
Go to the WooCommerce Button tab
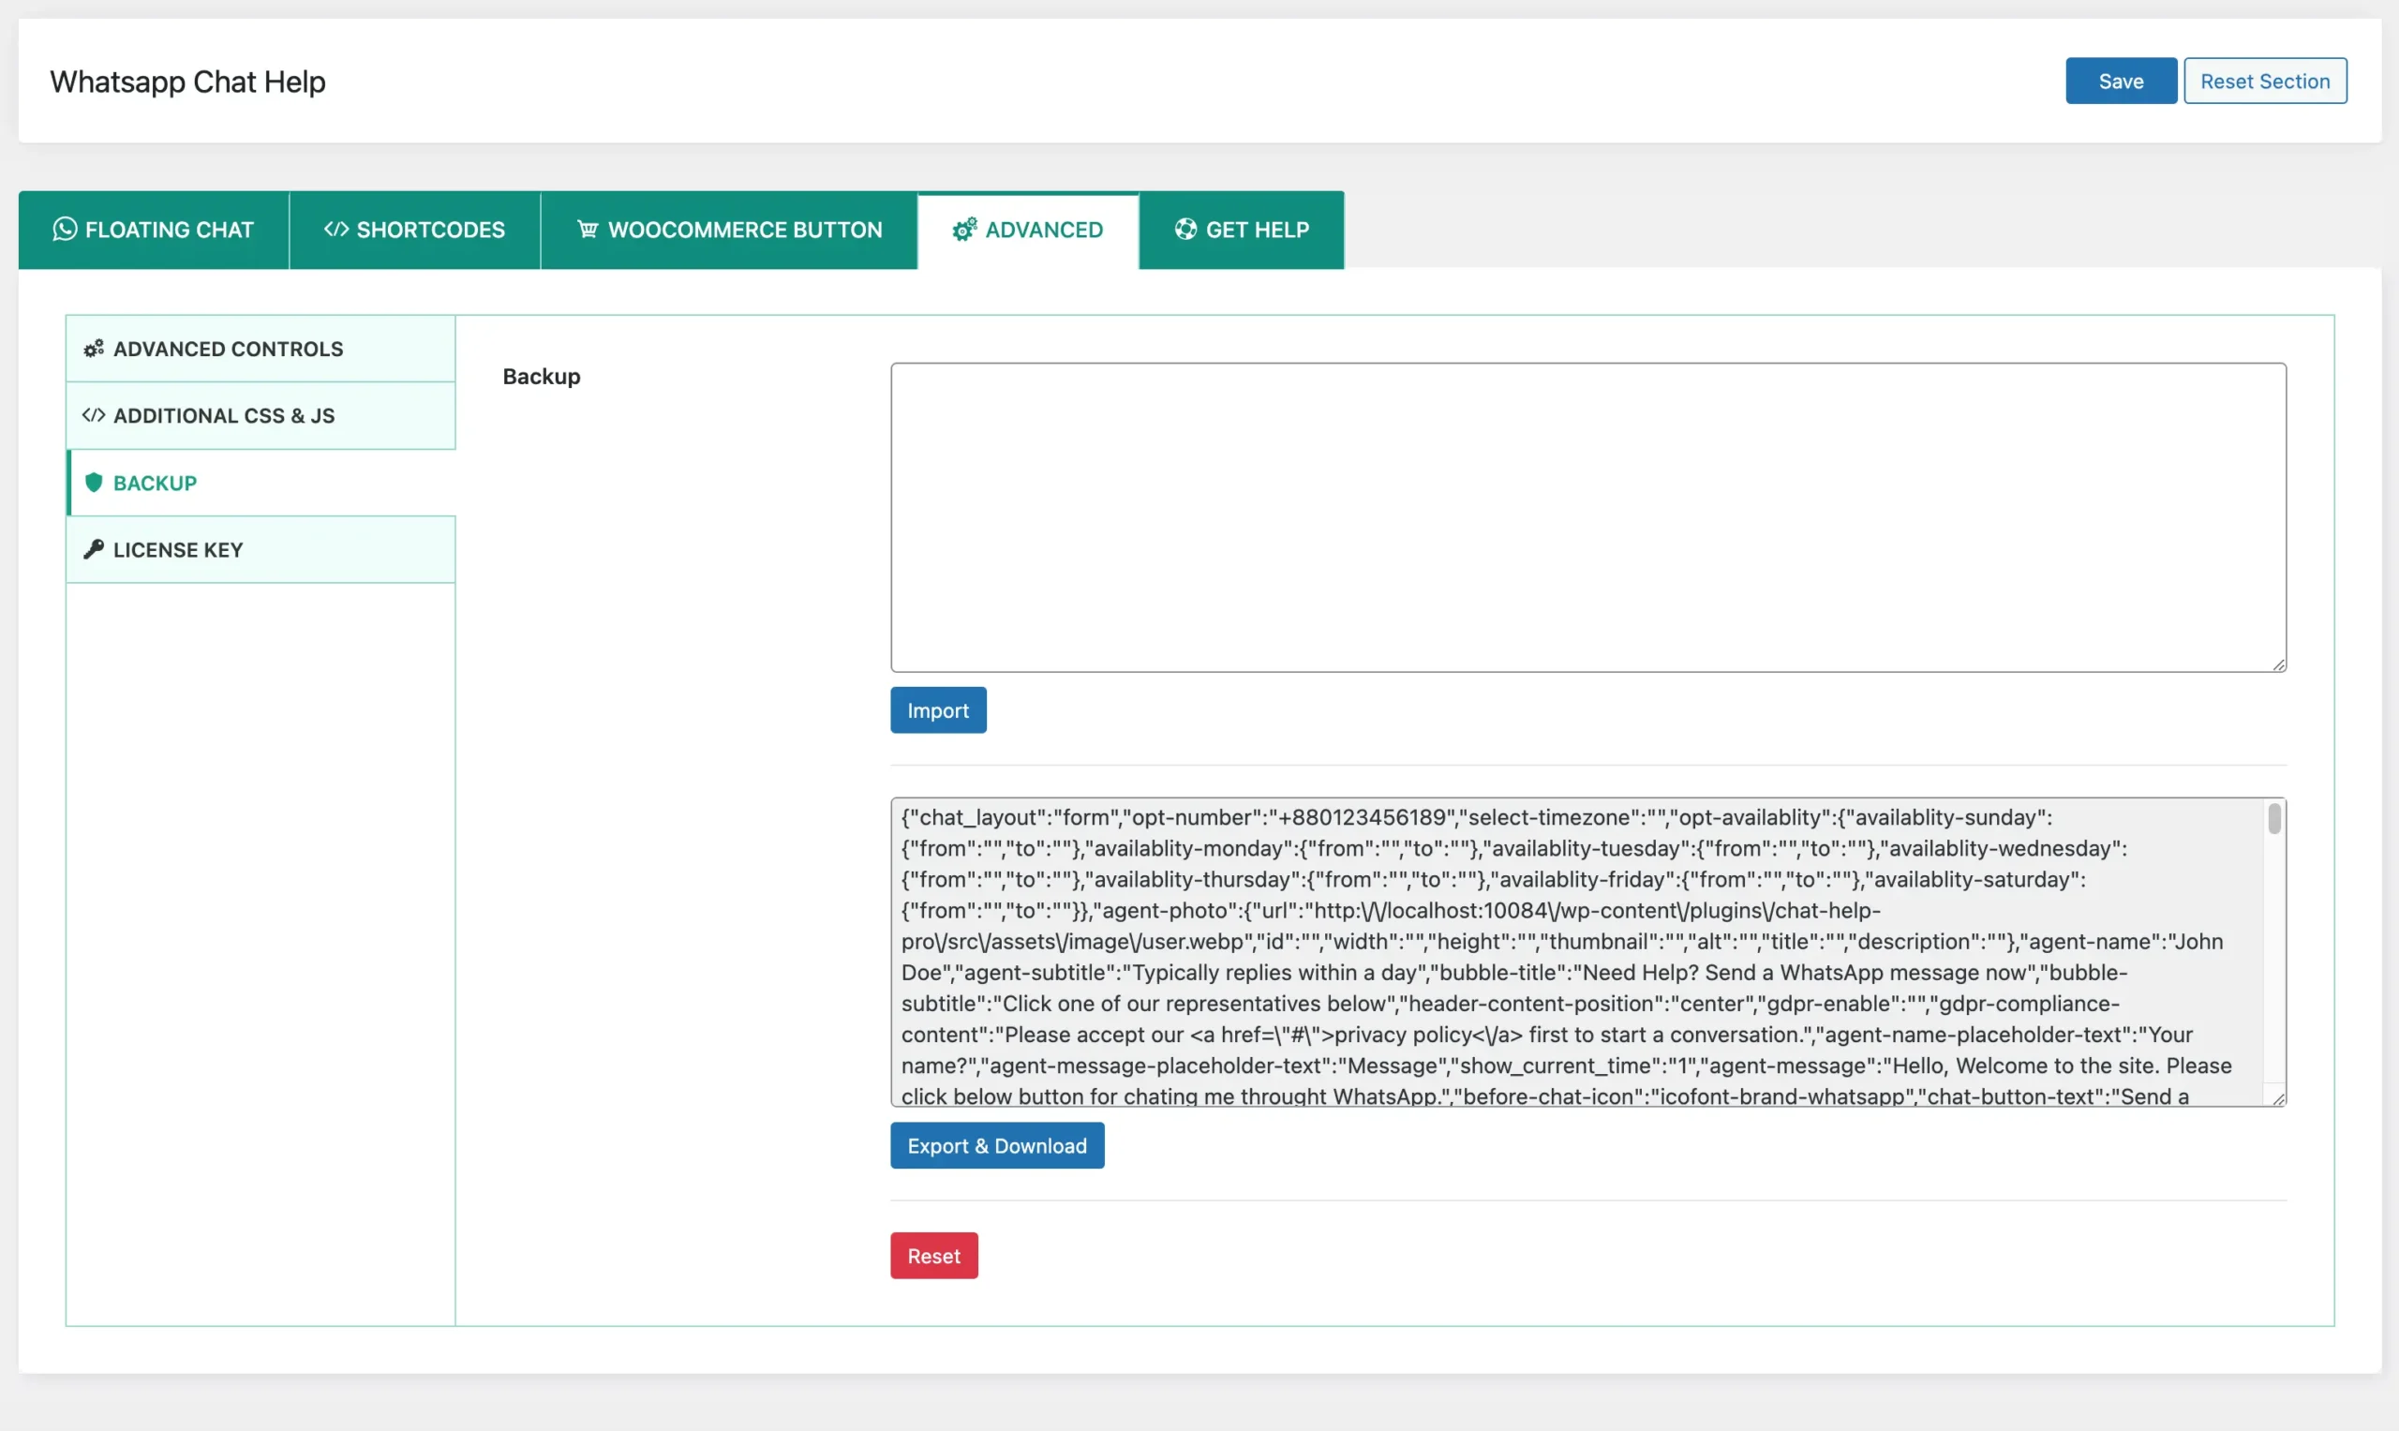[x=729, y=230]
